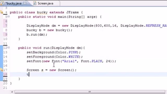Click line number 12 in gutter
Image resolution: width=167 pixels, height=94 pixels.
5,48
